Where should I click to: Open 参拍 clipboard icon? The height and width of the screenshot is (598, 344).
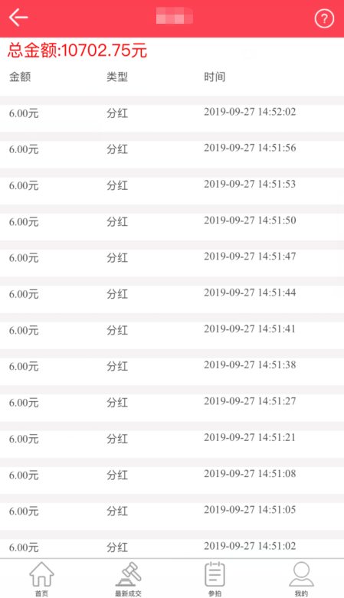215,574
